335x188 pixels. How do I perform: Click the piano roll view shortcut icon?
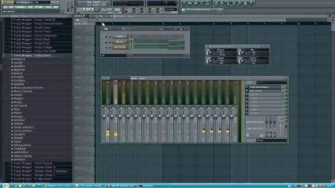coord(195,3)
